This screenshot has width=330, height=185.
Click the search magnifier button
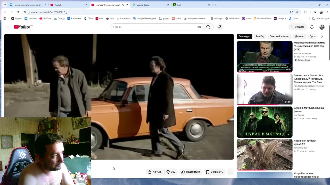[208, 27]
